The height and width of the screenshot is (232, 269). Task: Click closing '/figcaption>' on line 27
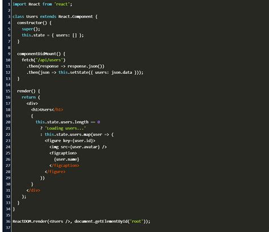[x=65, y=165]
